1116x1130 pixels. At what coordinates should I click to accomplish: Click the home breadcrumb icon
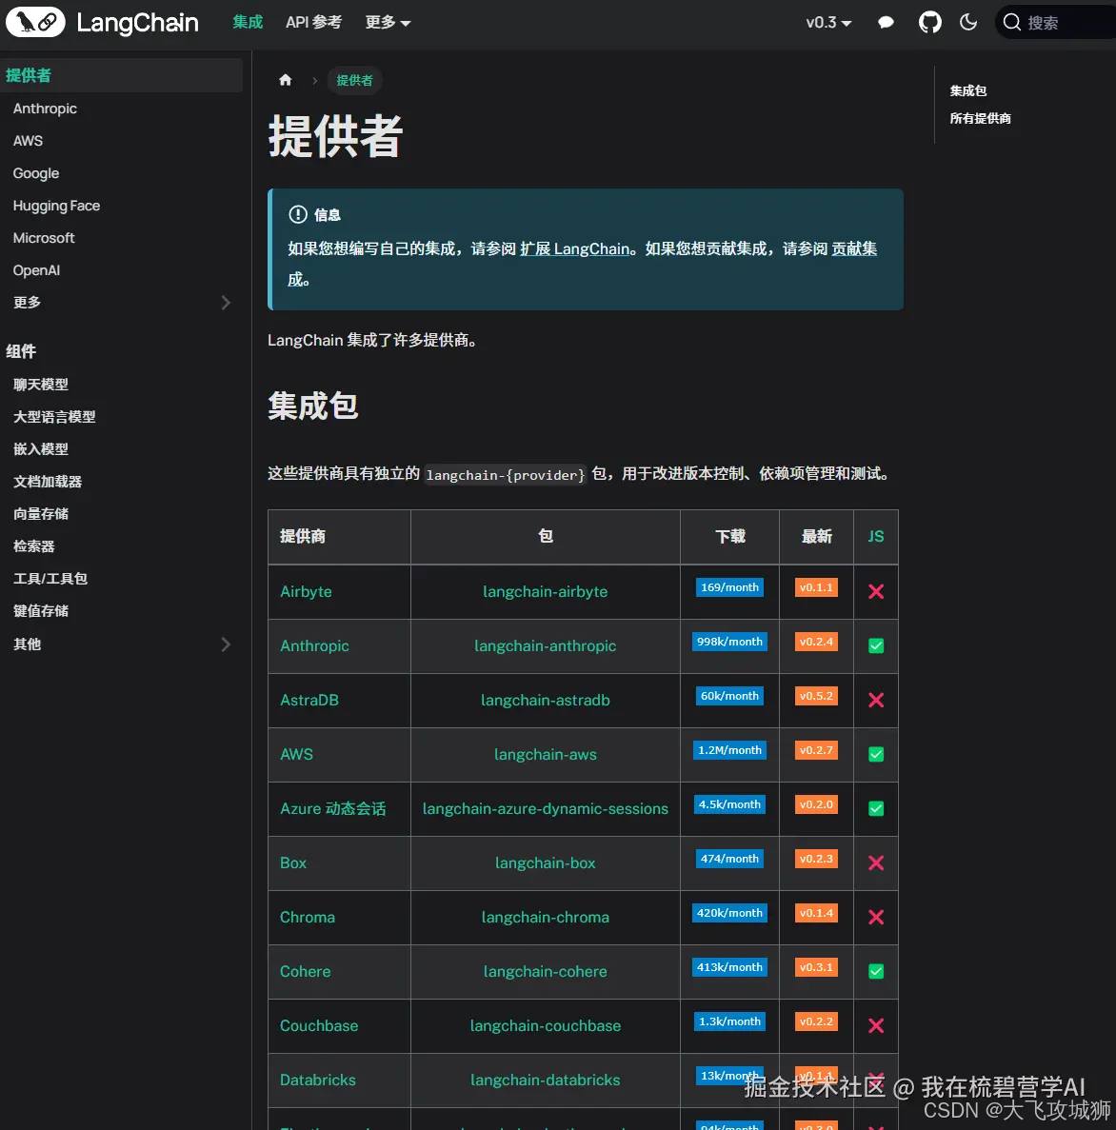pyautogui.click(x=286, y=80)
